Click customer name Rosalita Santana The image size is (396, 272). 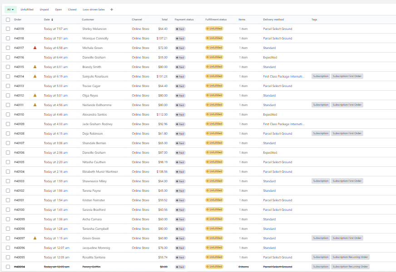(x=94, y=257)
